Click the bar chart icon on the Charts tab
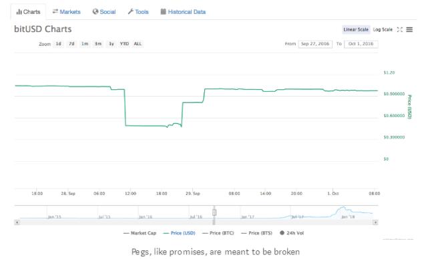The width and height of the screenshot is (422, 259). 19,12
